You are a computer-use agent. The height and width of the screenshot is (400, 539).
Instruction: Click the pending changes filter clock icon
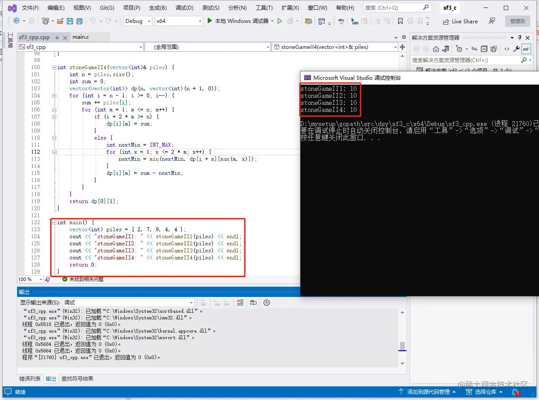coord(459,49)
